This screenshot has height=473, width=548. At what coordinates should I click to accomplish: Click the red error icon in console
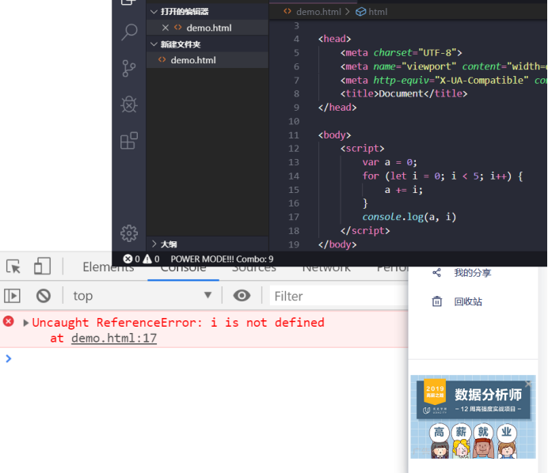coord(9,321)
